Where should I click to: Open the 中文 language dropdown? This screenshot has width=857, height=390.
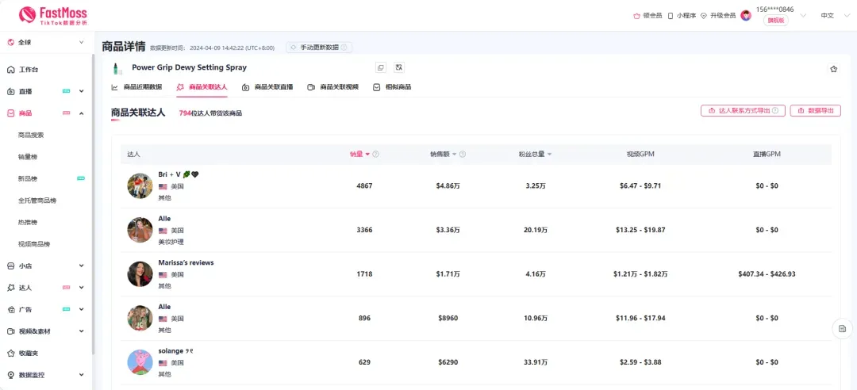[832, 15]
